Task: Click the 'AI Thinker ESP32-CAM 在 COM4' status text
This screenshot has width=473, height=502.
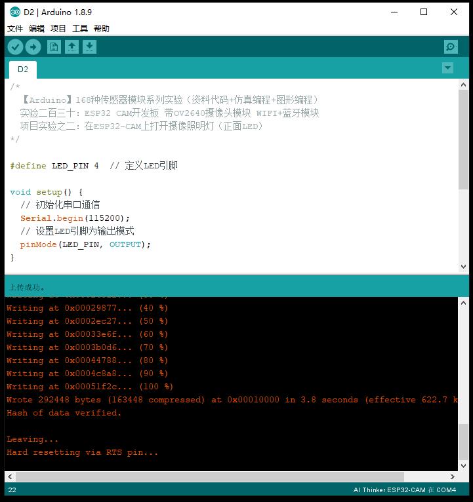Action: tap(404, 490)
